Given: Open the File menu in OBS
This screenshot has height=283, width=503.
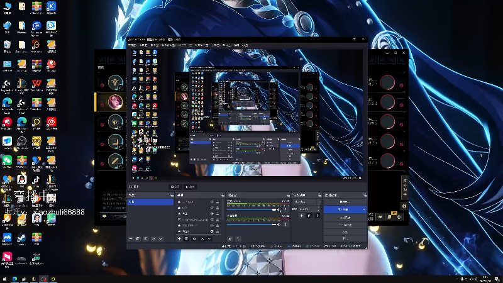Looking at the screenshot, I should point(132,45).
